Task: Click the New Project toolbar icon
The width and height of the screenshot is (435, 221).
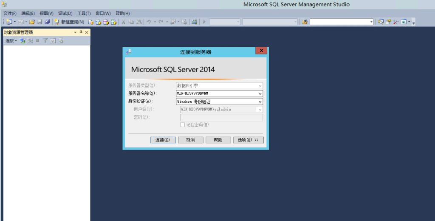Action: point(9,22)
